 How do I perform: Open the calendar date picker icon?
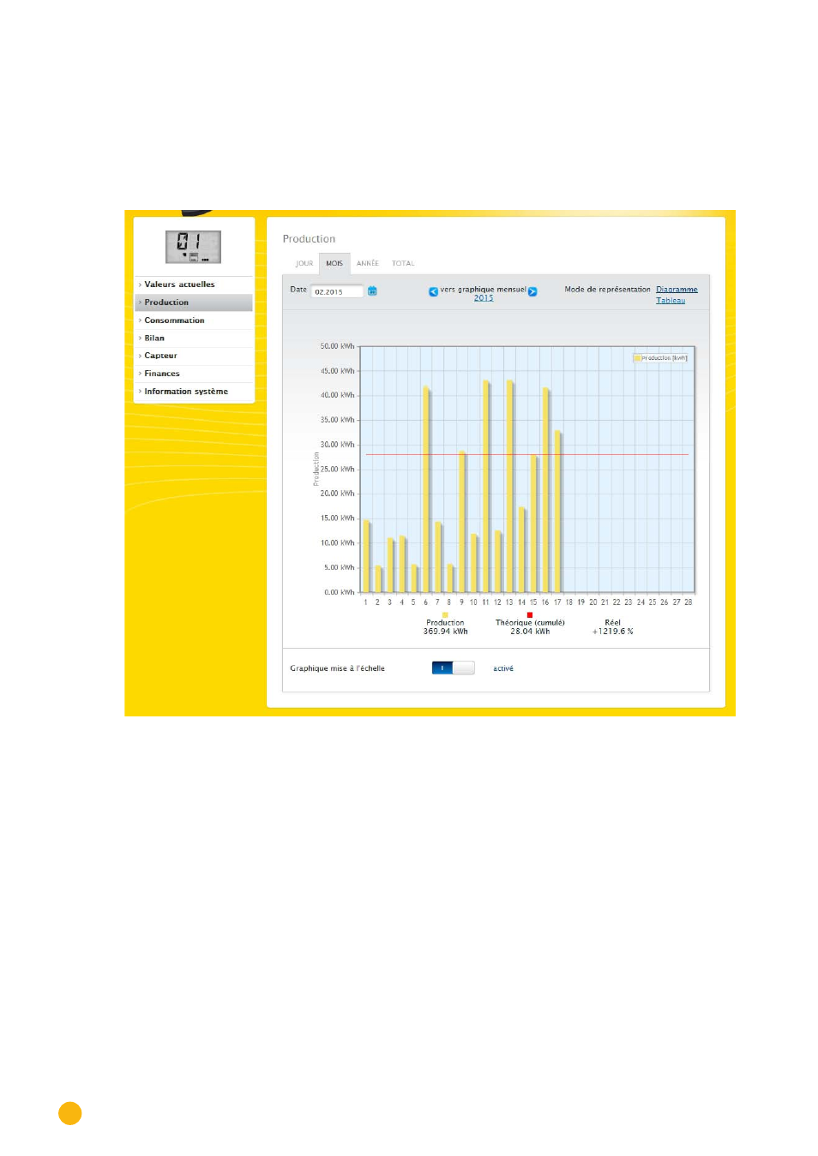372,291
